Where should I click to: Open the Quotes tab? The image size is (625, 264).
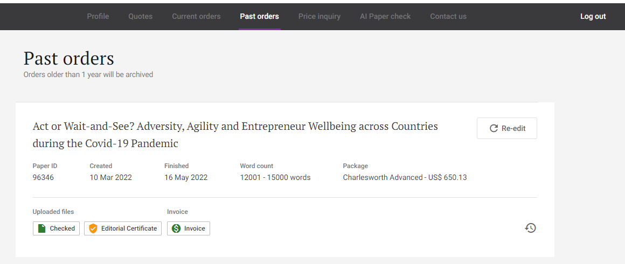pos(140,16)
